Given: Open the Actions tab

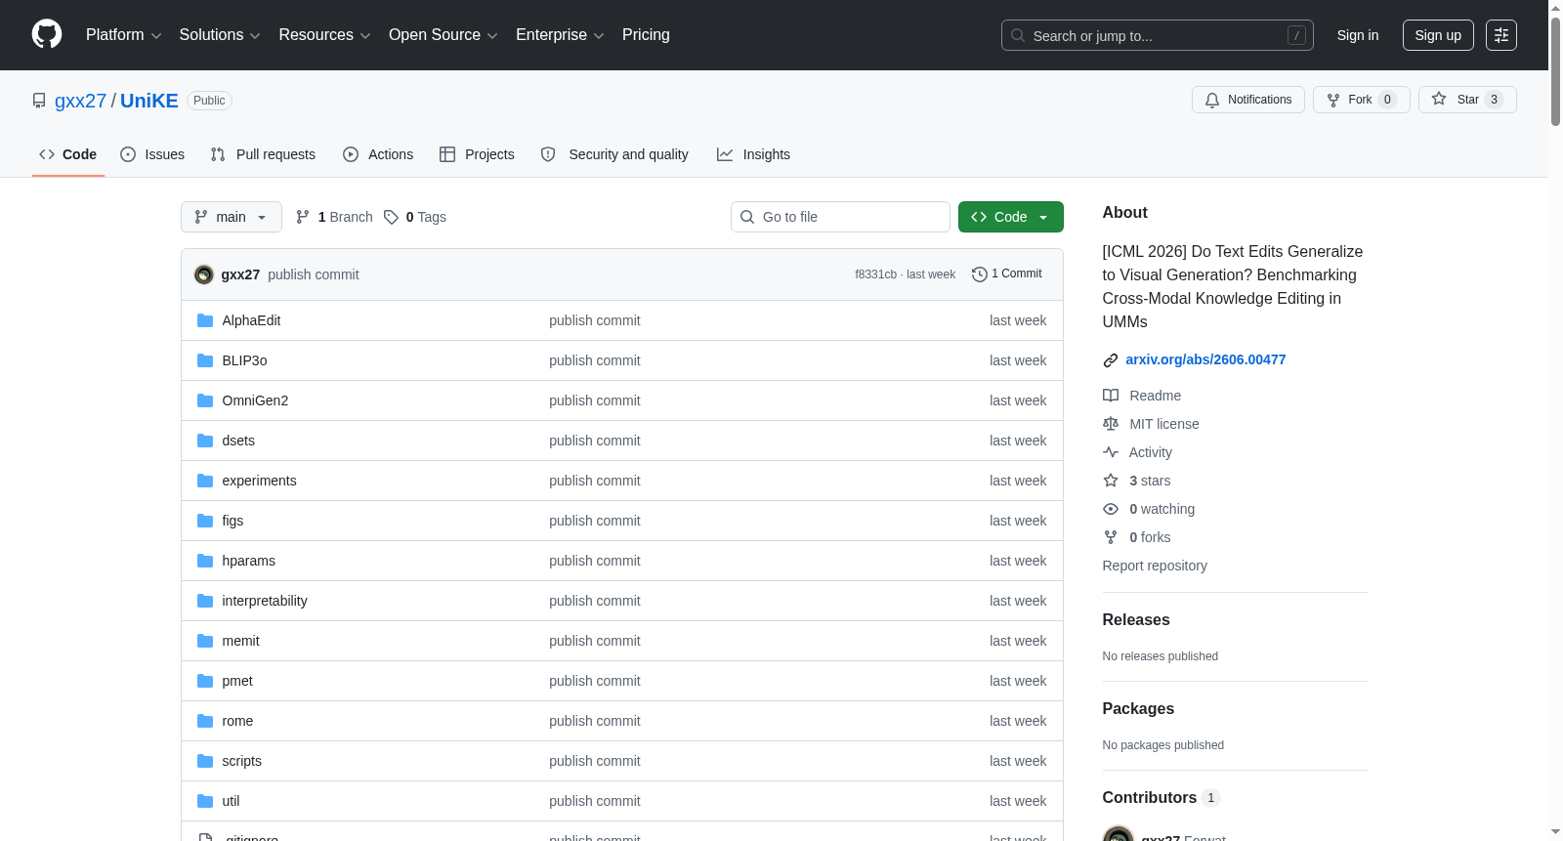Looking at the screenshot, I should 378,154.
